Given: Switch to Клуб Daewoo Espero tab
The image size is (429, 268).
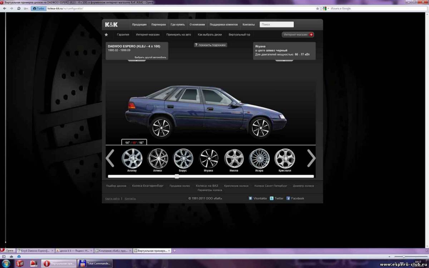Looking at the screenshot, I should coord(35,251).
